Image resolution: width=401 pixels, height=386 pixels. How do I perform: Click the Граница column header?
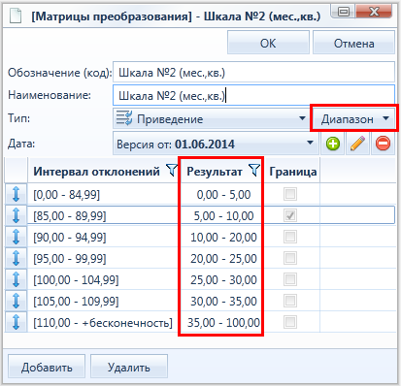tap(292, 171)
